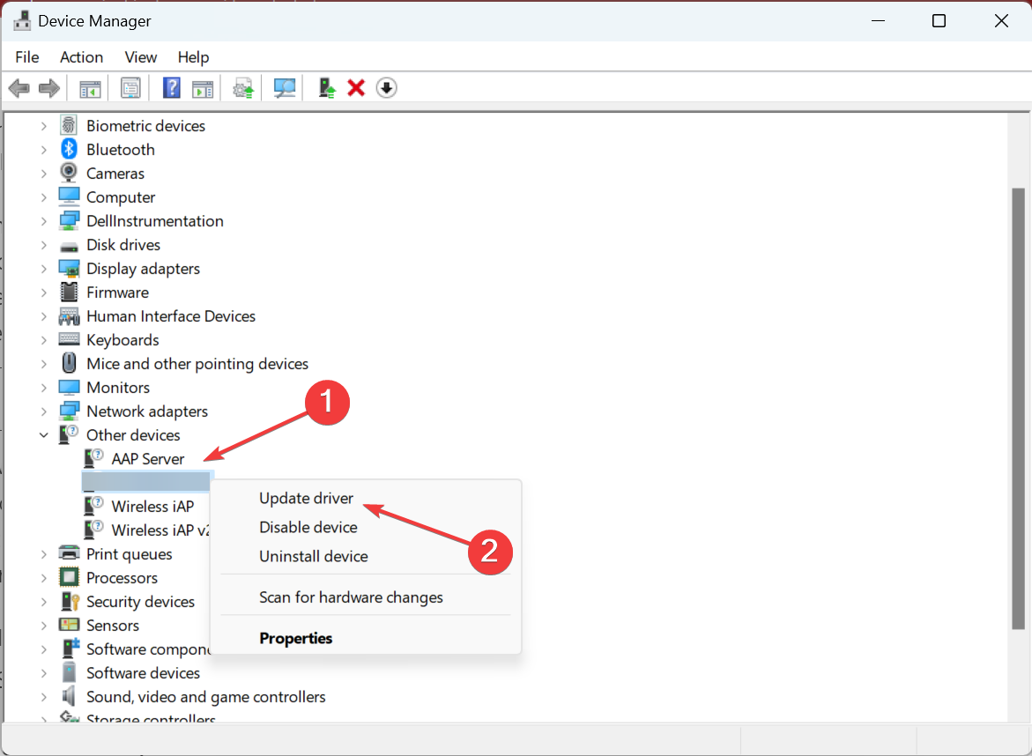Collapse the Other devices category
The image size is (1032, 756).
click(x=44, y=435)
